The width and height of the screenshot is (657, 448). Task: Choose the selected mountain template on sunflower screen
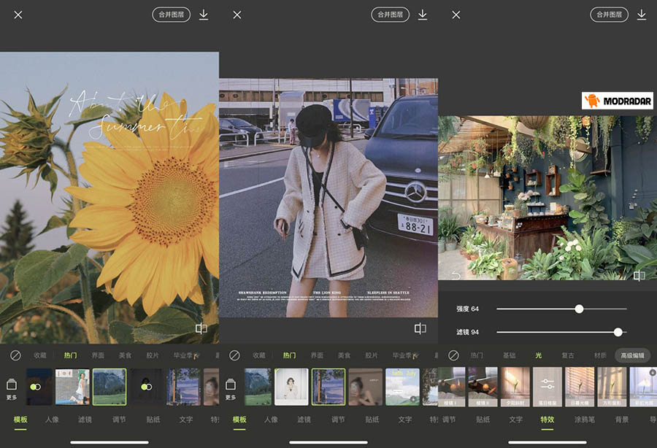(x=109, y=387)
